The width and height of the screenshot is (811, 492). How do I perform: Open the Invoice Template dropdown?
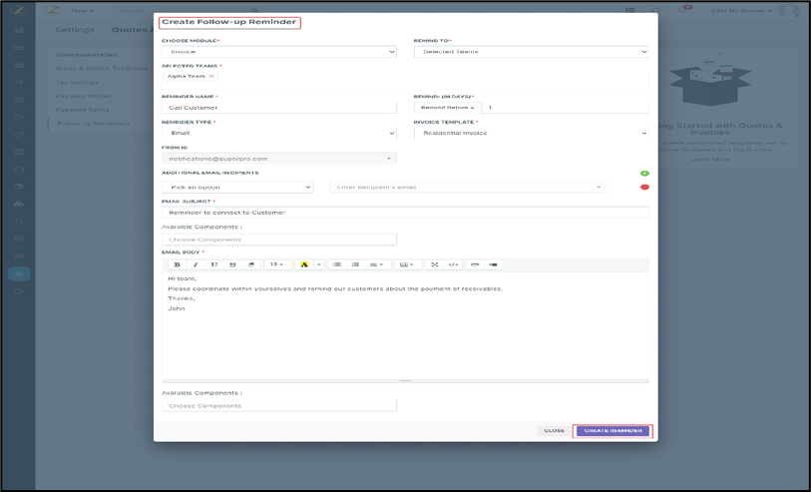531,133
